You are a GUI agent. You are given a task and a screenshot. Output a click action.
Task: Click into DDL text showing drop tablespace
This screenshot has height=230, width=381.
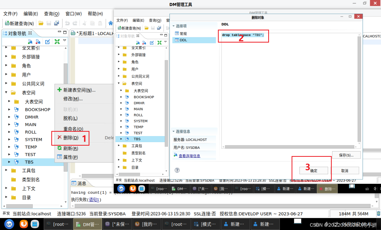point(243,35)
